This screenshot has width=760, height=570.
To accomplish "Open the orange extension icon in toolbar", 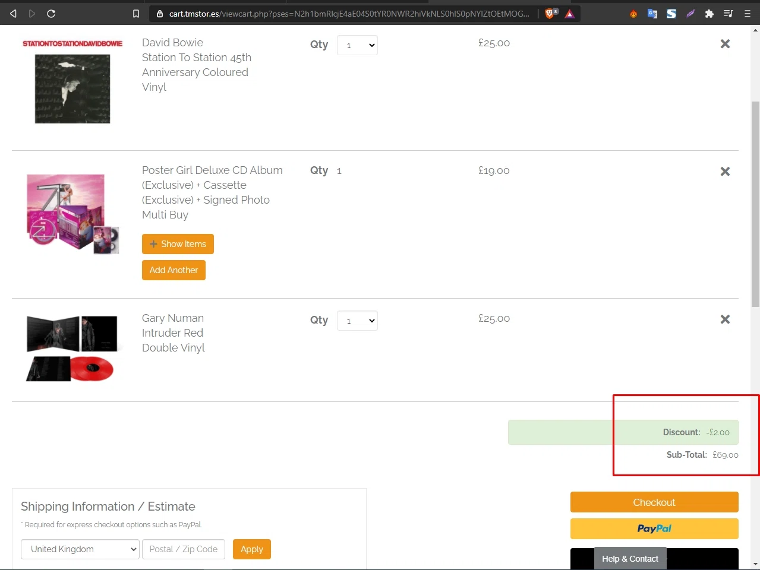I will coord(633,14).
